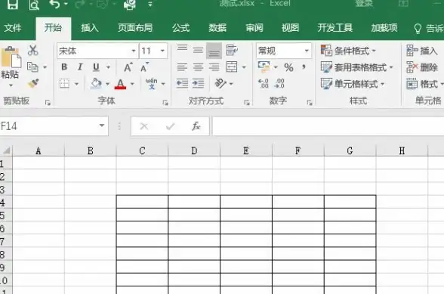444x294 pixels.
Task: Paste using the 粘贴 clipboard icon
Action: [x=11, y=57]
